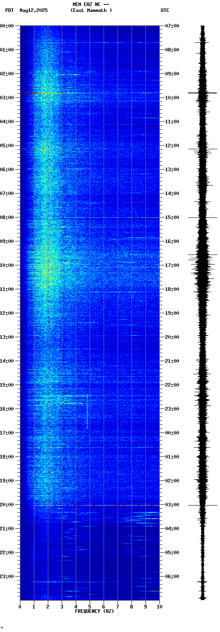Click the 16:00 PDT time label
The height and width of the screenshot is (632, 220).
point(7,409)
